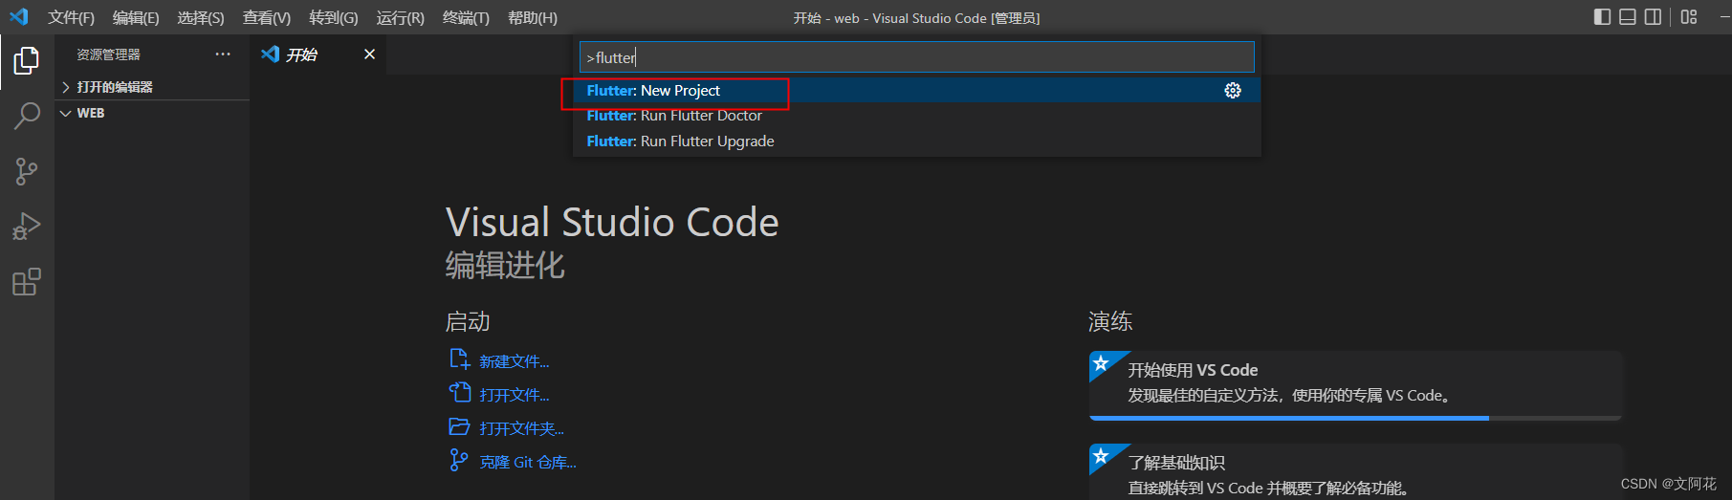This screenshot has height=500, width=1732.
Task: Open the 选择(S) menu
Action: [x=201, y=18]
